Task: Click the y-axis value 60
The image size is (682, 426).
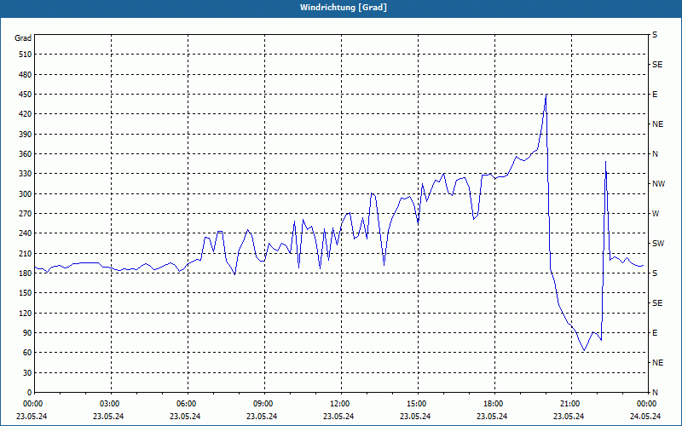Action: (x=26, y=353)
